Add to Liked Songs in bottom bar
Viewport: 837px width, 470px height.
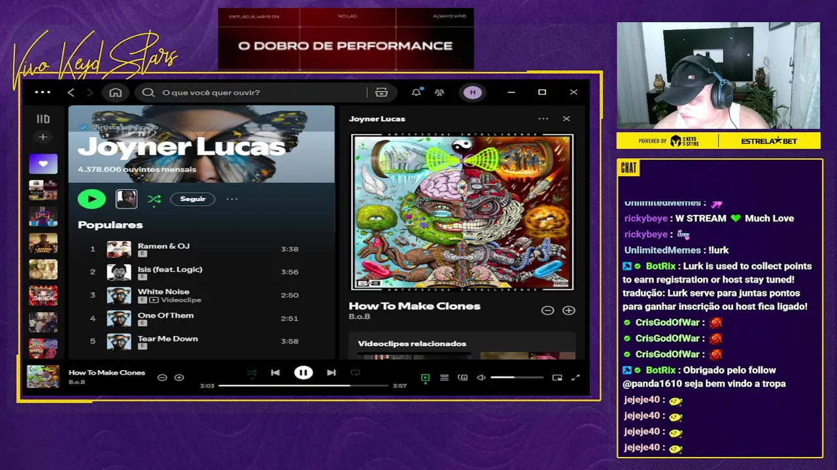point(179,377)
